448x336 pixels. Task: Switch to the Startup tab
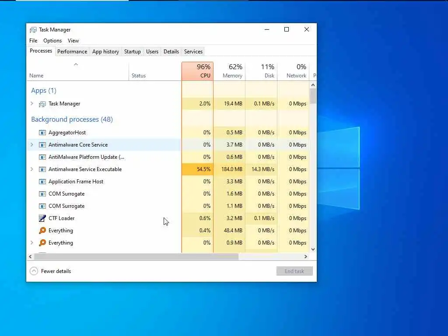click(132, 52)
